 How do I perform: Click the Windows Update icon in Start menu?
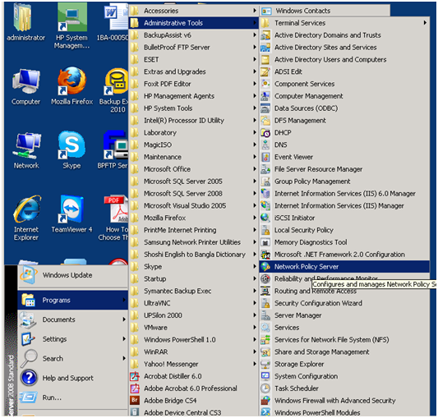tap(28, 275)
